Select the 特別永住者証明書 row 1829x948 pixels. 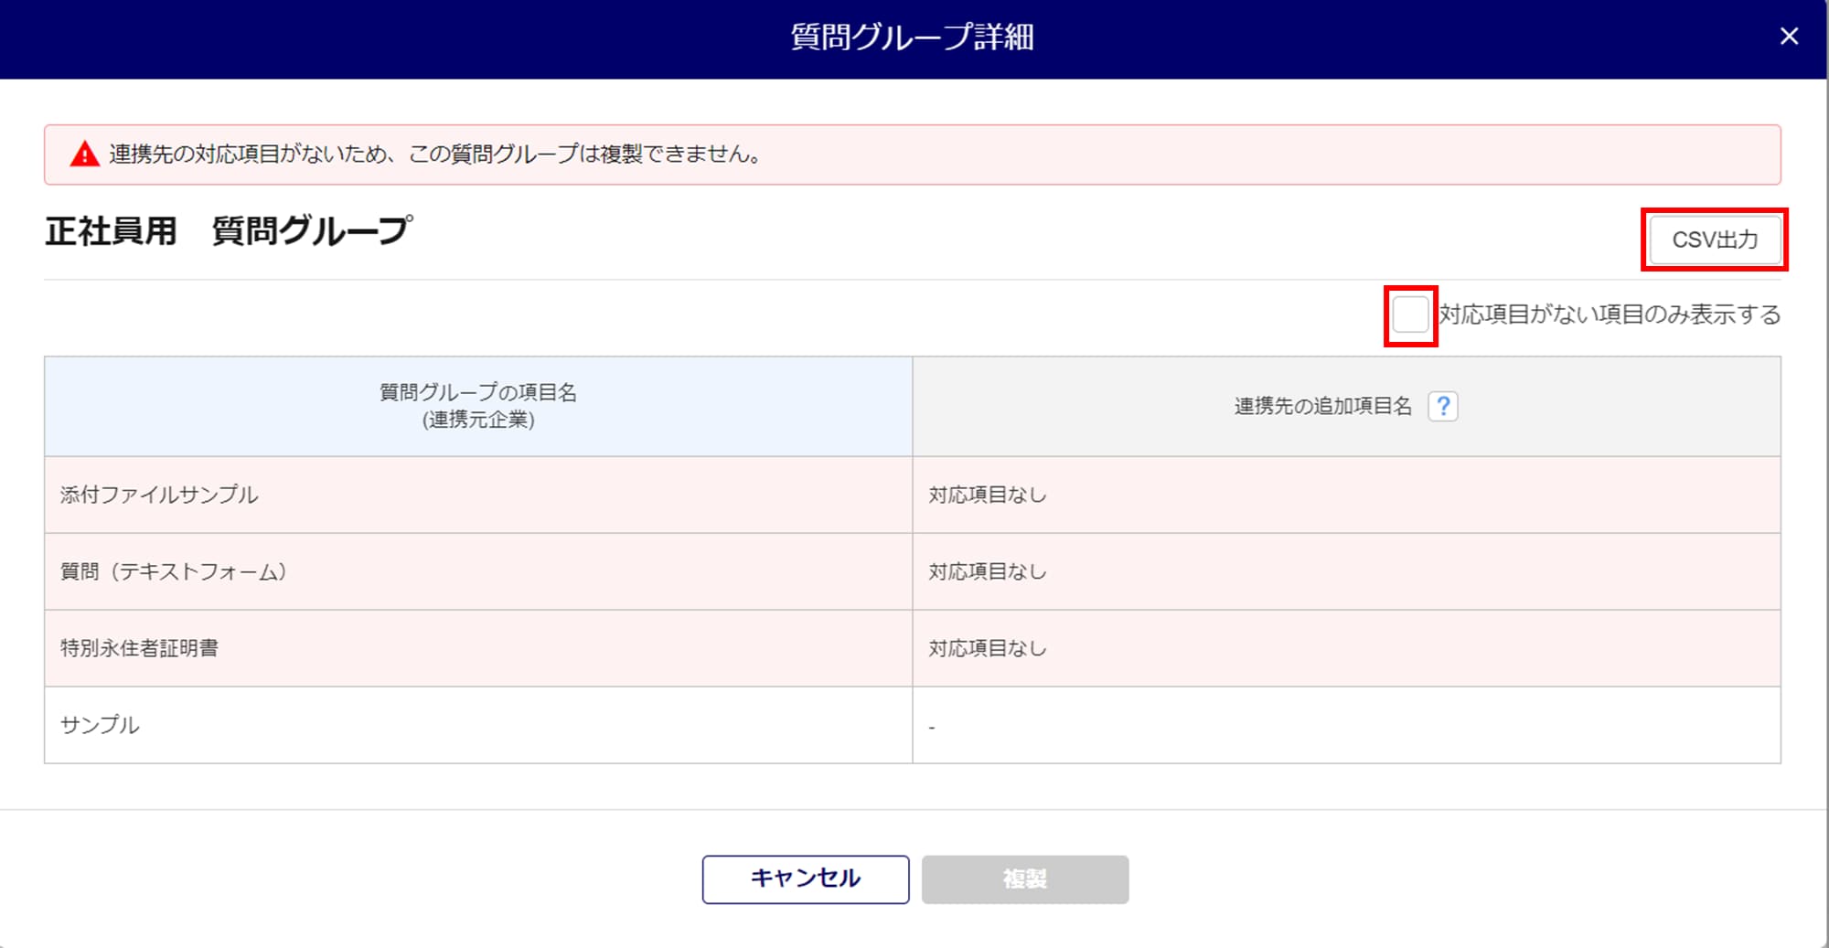[139, 648]
